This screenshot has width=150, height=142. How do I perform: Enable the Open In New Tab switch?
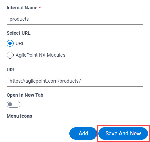pyautogui.click(x=14, y=104)
